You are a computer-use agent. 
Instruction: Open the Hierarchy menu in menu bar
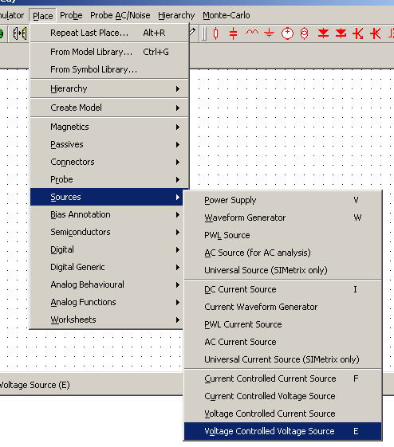tap(176, 15)
